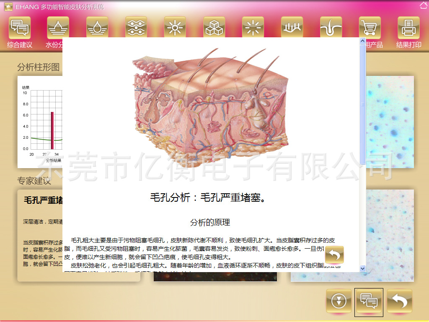The width and height of the screenshot is (429, 322).
Task: Open shopping cart recommended products
Action: coord(370,28)
